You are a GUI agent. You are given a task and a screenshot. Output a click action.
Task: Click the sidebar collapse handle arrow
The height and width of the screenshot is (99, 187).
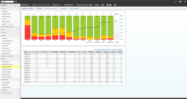tap(20, 51)
